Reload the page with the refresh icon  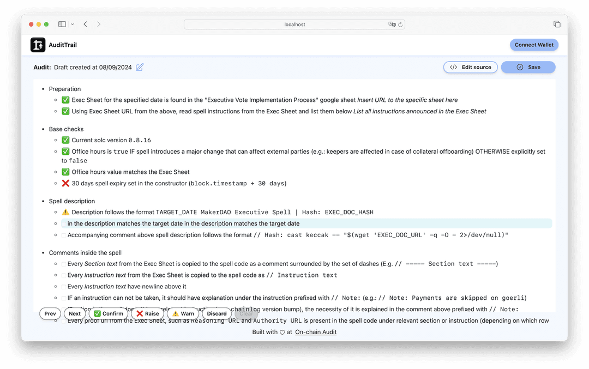[x=400, y=25]
